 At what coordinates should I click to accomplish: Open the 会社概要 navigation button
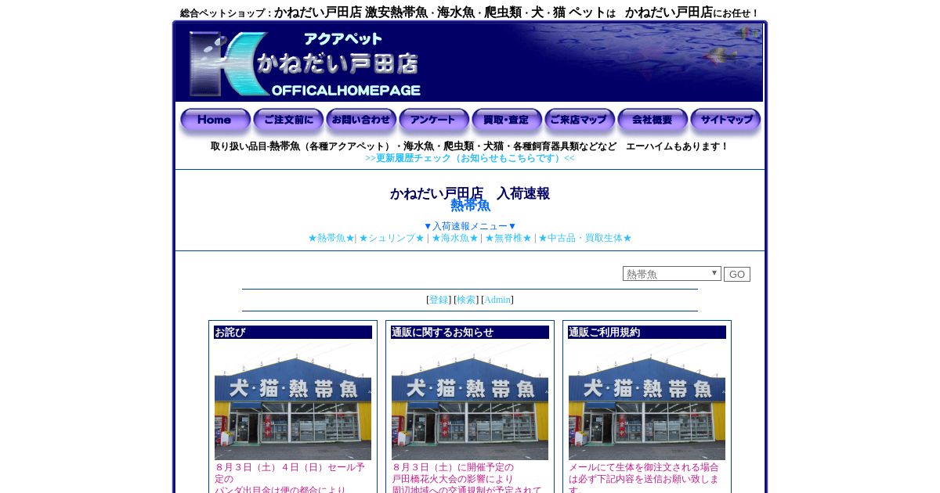[x=653, y=121]
